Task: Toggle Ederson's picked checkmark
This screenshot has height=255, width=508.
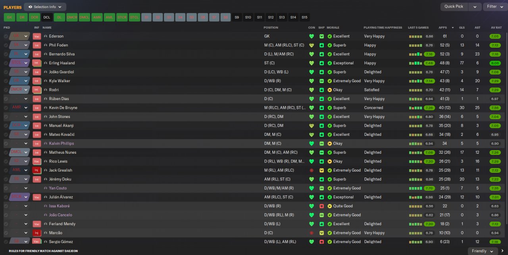Action: coord(6,36)
